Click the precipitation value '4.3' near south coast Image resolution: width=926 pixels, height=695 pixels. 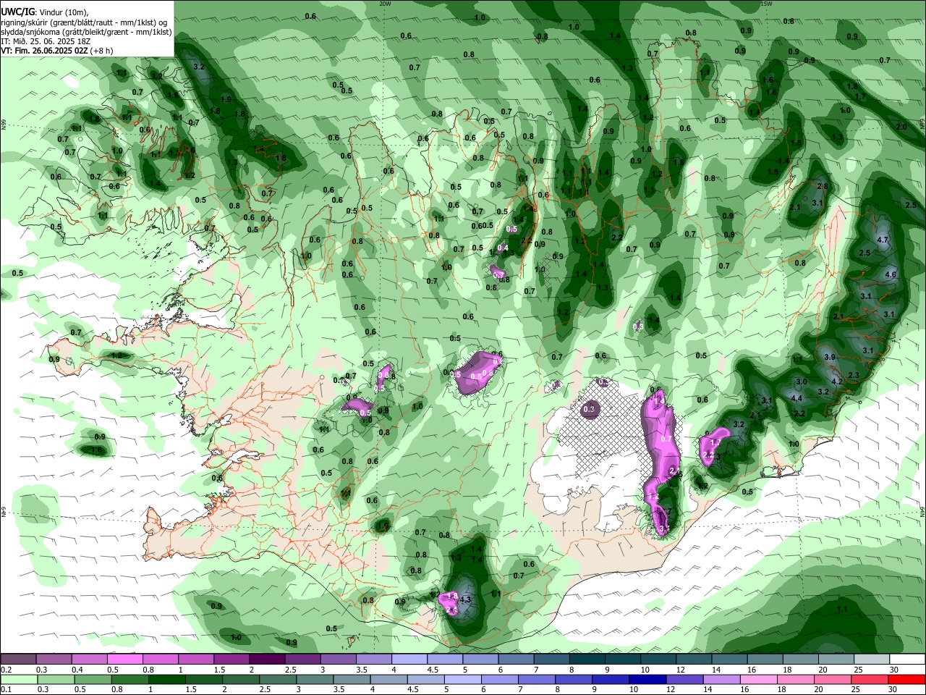click(466, 599)
